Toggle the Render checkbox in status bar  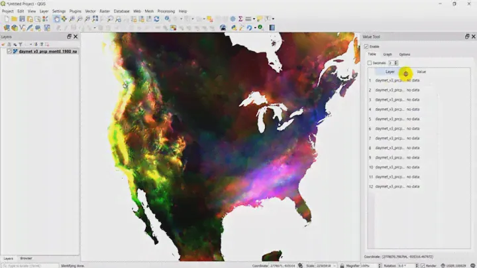423,265
